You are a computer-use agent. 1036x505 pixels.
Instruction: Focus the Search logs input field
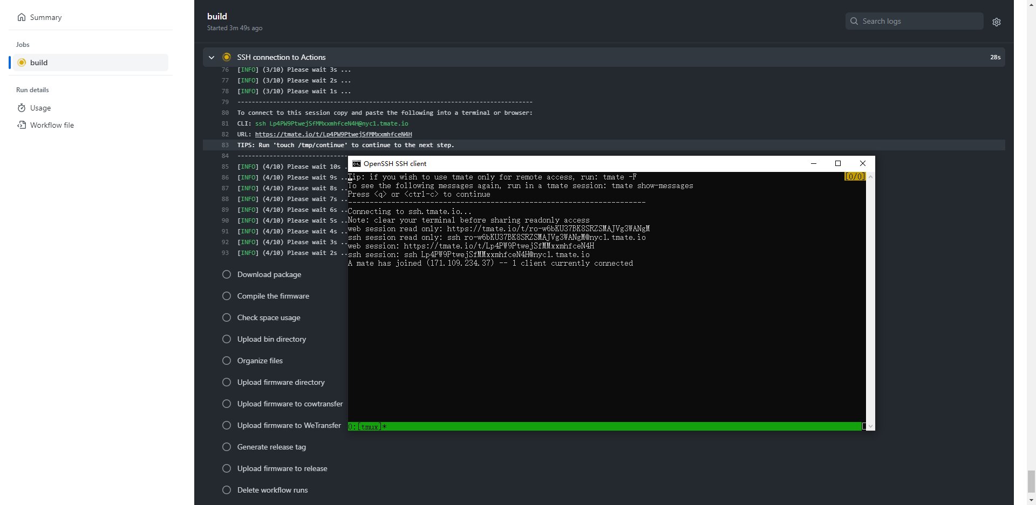point(915,21)
